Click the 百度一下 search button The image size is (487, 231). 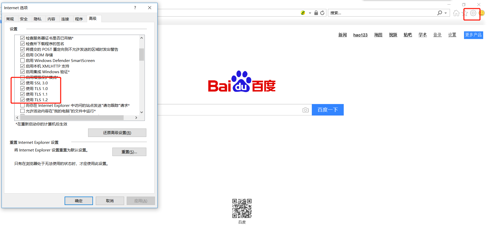[x=328, y=110]
